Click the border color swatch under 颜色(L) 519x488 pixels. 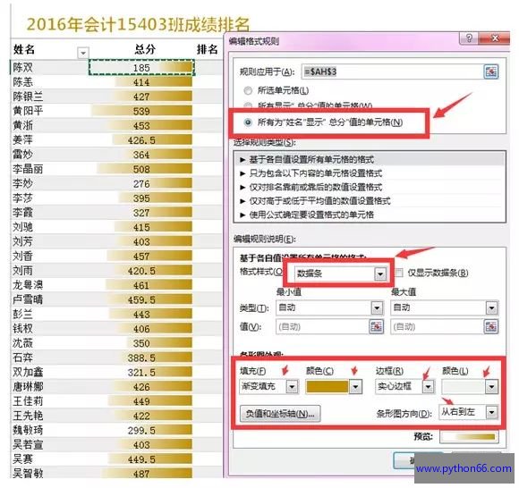click(x=464, y=386)
